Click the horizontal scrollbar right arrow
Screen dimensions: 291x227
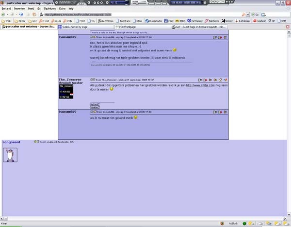tap(285, 219)
